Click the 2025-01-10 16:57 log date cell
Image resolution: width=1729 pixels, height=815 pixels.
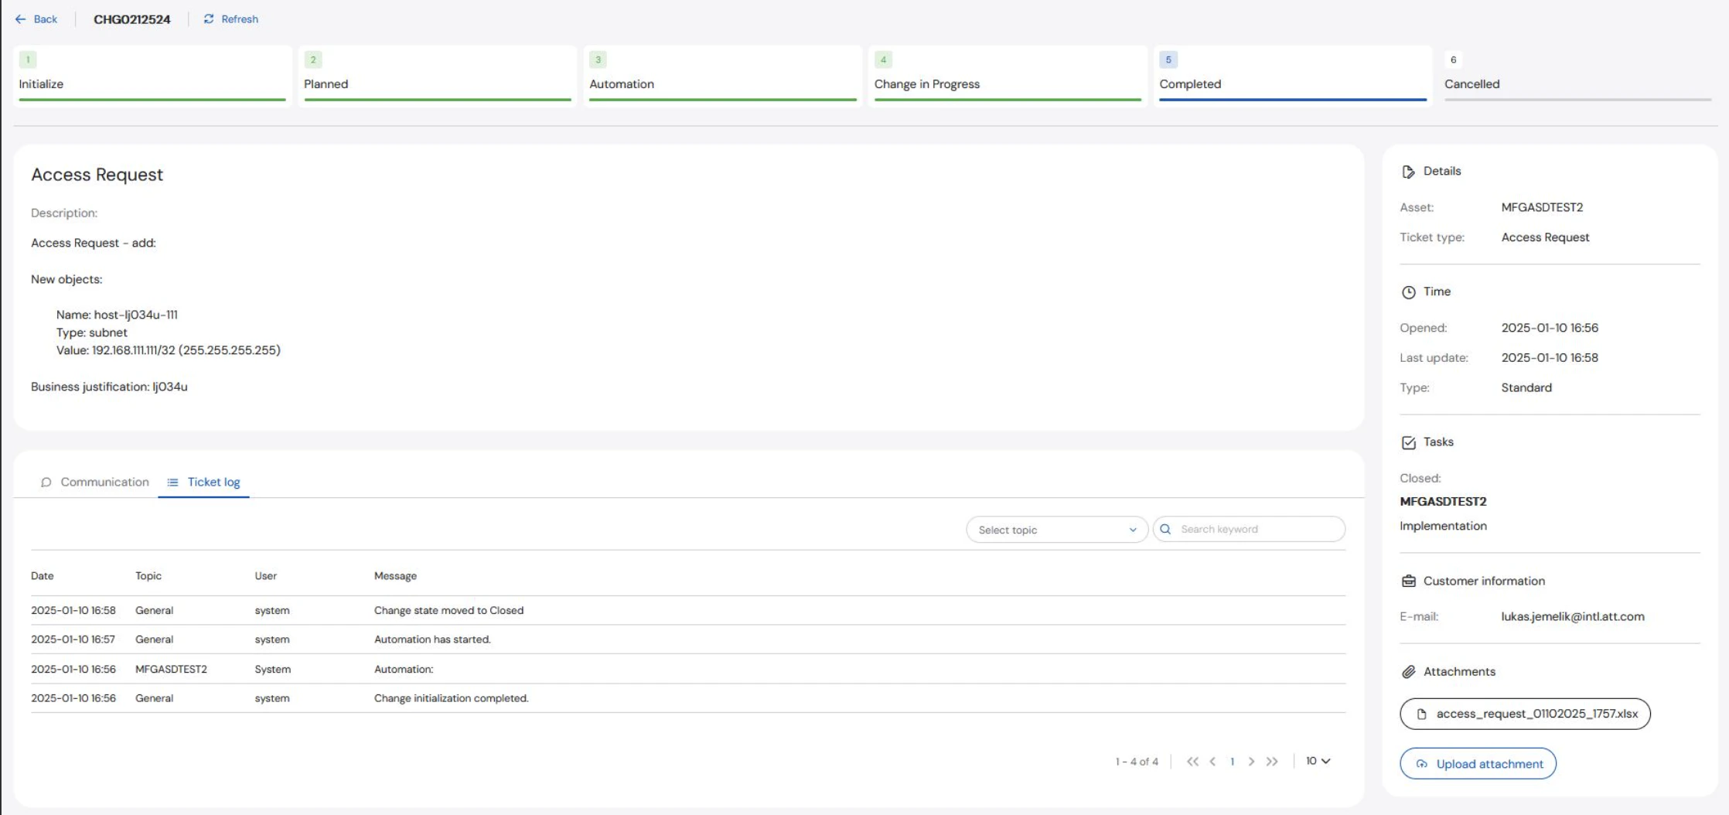(73, 639)
